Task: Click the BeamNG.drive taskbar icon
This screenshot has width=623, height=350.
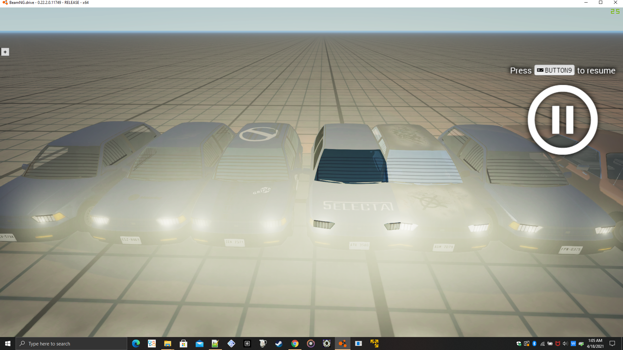Action: 342,344
